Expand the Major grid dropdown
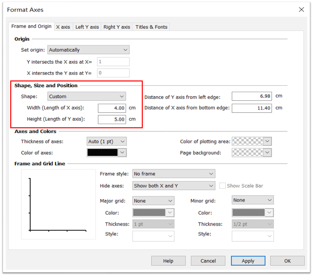The height and width of the screenshot is (276, 313). [153, 201]
